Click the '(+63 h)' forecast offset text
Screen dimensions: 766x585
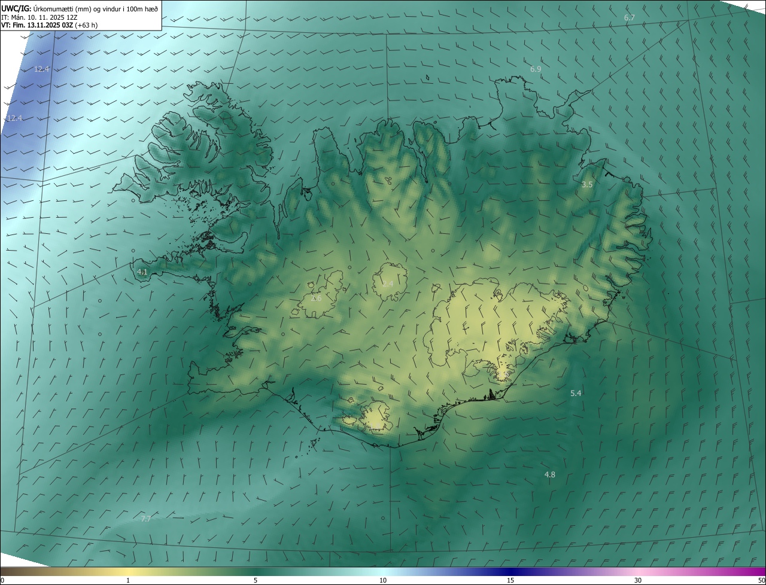tap(86, 25)
